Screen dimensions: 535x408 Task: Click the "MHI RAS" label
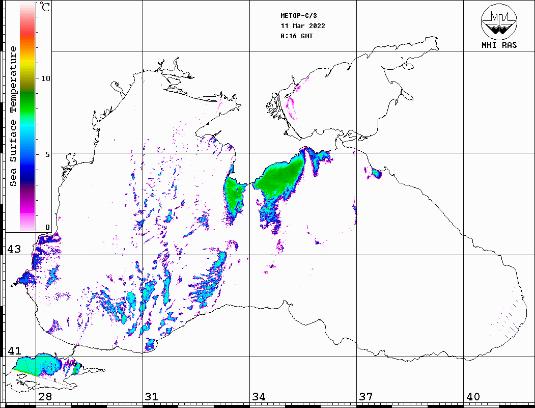499,45
